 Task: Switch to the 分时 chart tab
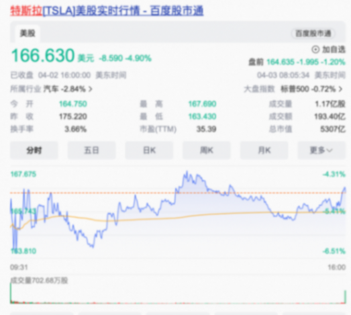click(x=34, y=150)
